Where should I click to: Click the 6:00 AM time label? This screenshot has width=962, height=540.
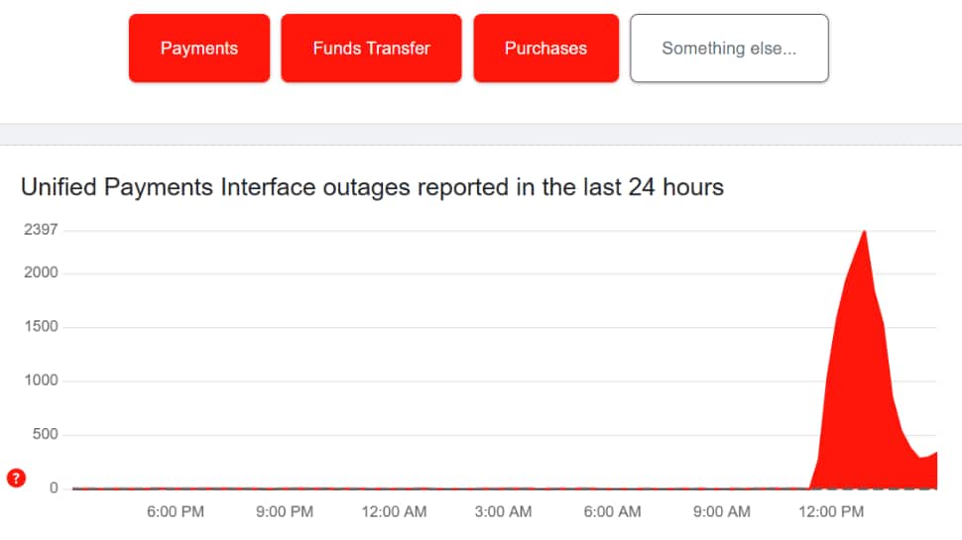coord(612,511)
